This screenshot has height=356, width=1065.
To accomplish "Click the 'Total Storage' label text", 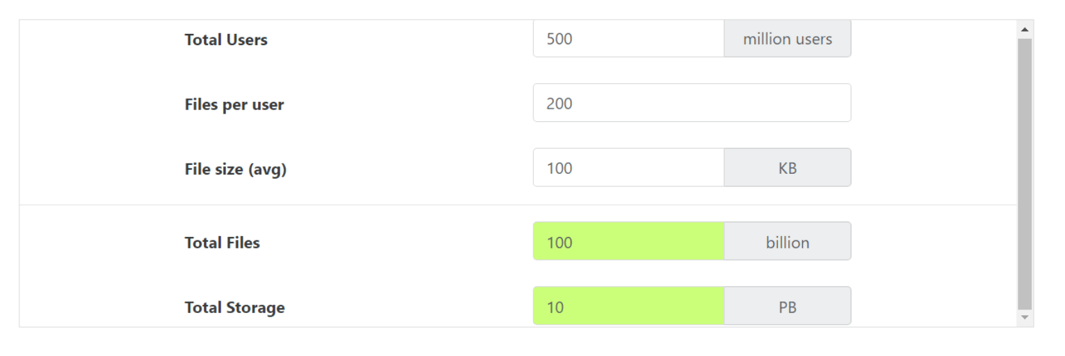I will pos(234,308).
